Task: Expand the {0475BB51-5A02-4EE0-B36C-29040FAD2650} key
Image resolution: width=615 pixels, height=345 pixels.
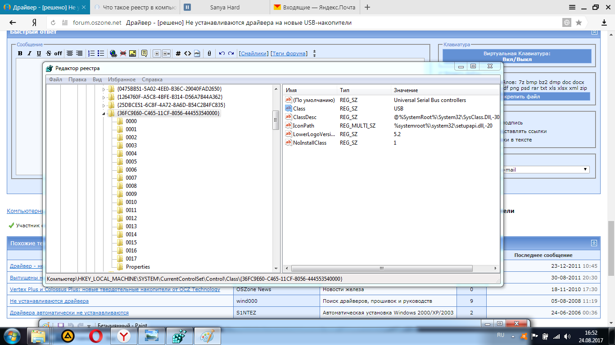Action: [x=104, y=89]
